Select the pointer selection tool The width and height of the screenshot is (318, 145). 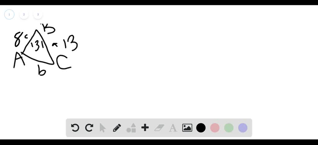coord(103,128)
